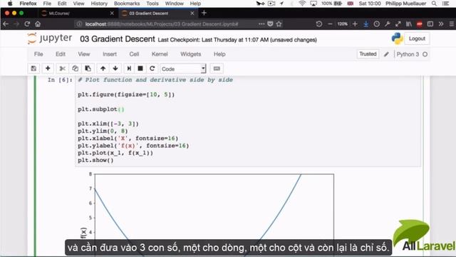Screen dimensions: 456x257
Task: Save page to Pocket icon
Action: pos(270,24)
